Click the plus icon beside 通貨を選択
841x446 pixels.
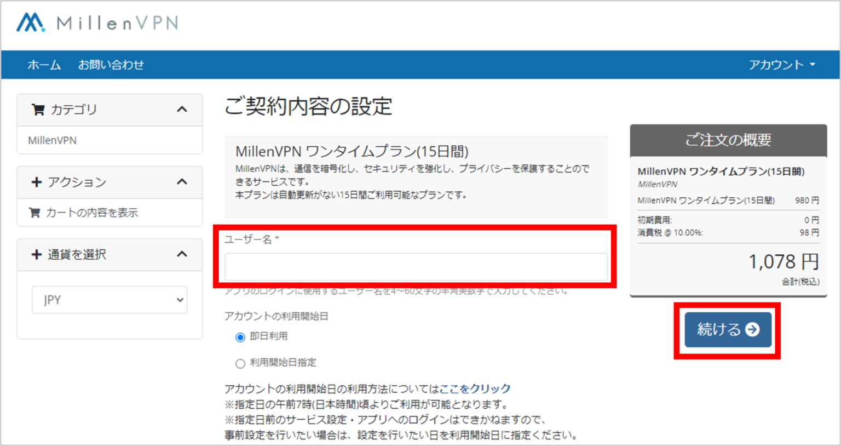tap(36, 254)
